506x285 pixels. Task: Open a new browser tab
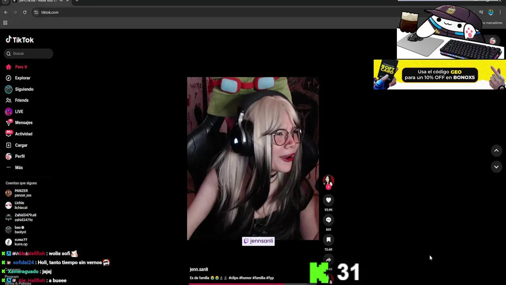pos(77,1)
